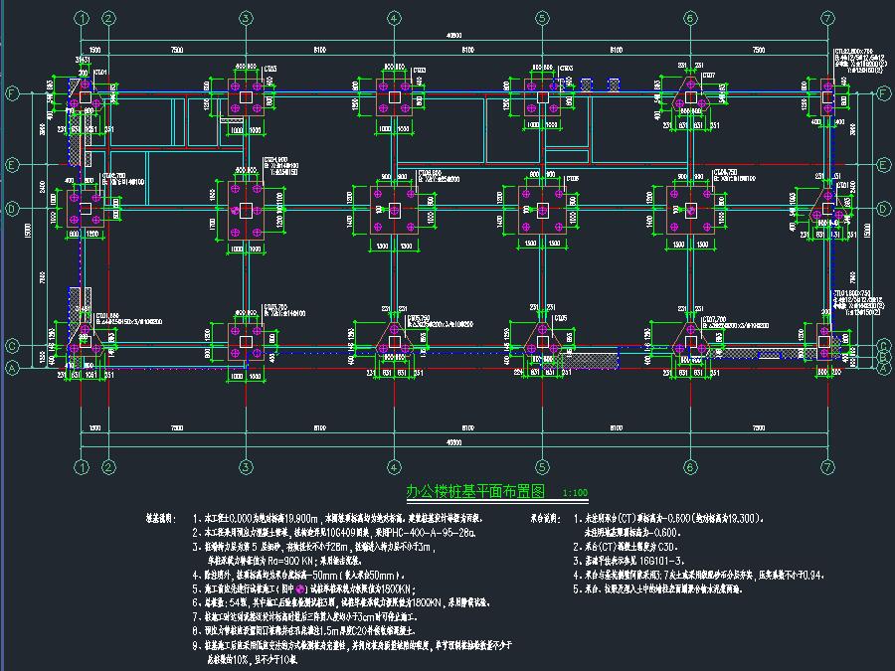Viewport: 895px width, 671px height.
Task: Select left-side axis bubble E
Action: click(x=12, y=165)
